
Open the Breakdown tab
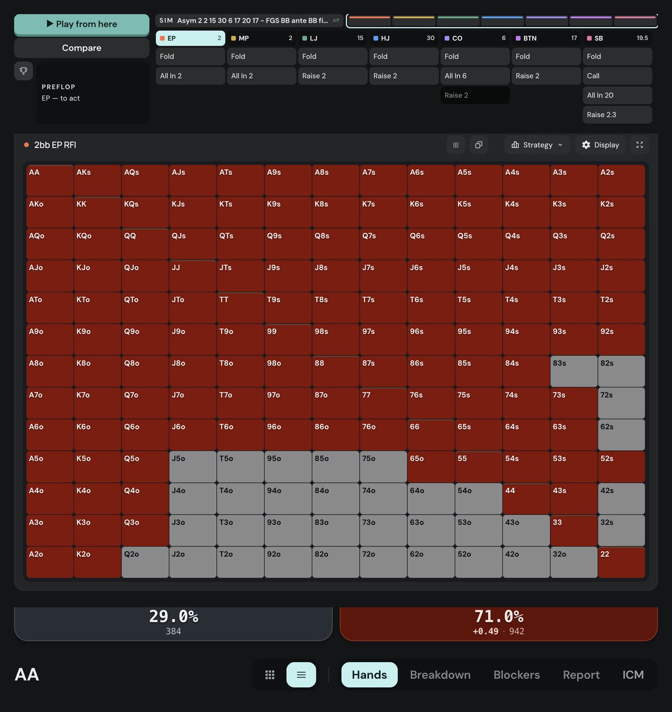pos(440,675)
